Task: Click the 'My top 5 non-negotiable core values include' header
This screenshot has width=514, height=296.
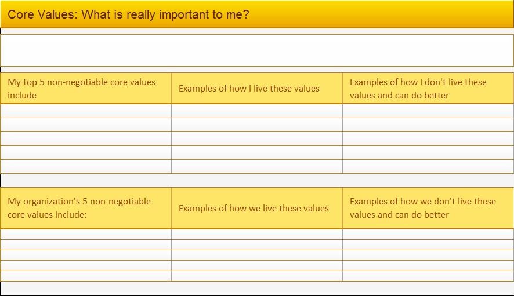Action: click(x=86, y=89)
